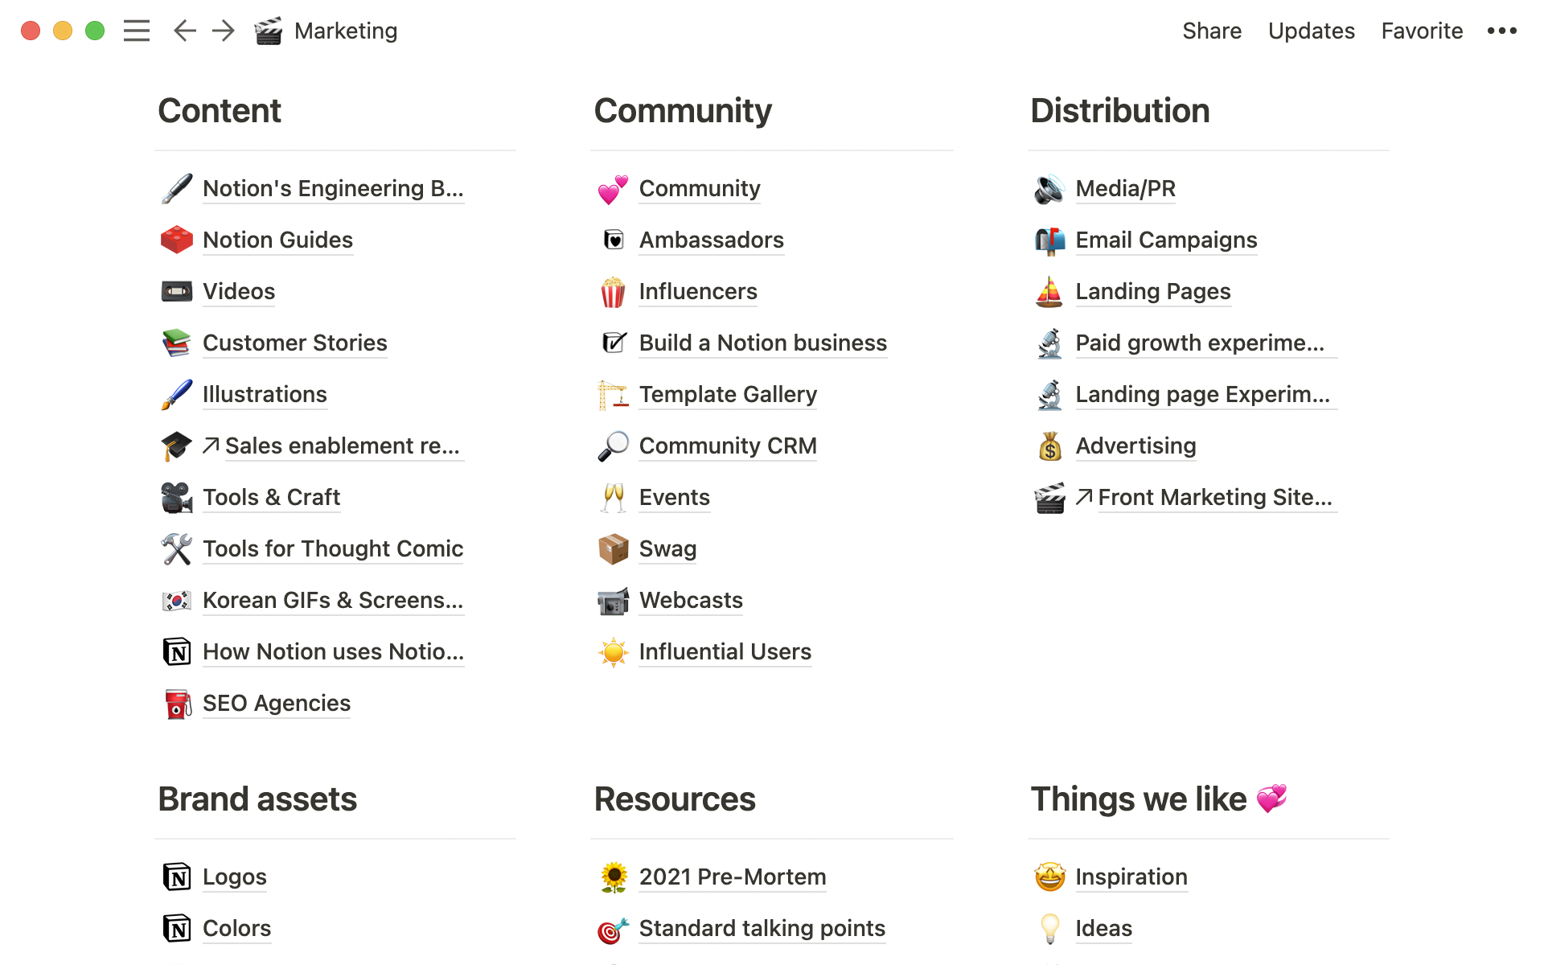Click Updates in the top bar

1311,30
